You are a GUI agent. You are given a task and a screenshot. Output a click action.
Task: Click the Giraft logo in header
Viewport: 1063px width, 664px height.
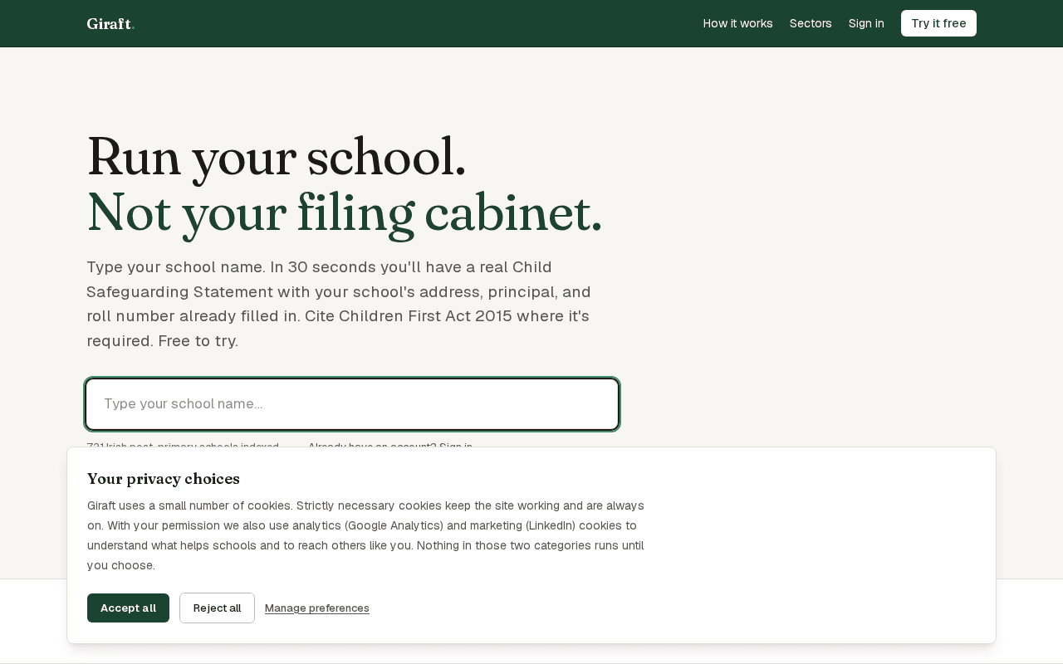[110, 23]
